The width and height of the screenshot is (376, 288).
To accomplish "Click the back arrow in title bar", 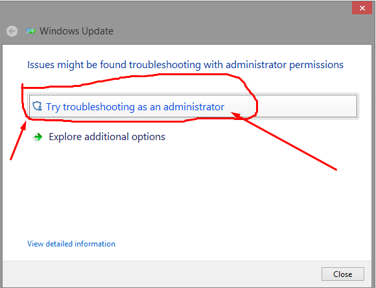I will tap(12, 31).
